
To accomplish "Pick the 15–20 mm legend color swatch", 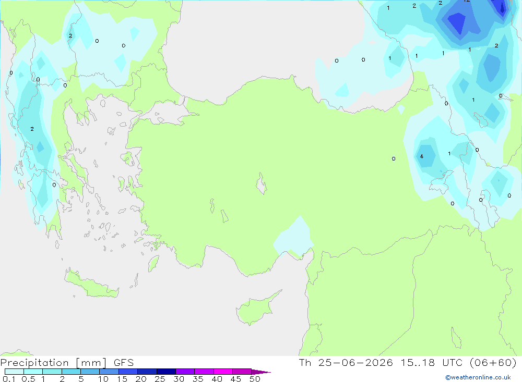I will [128, 372].
